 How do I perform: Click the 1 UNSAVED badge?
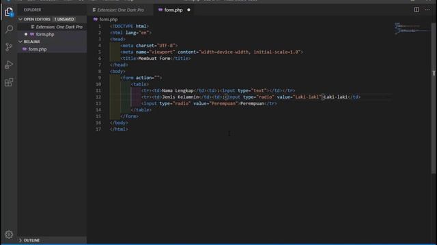[64, 19]
